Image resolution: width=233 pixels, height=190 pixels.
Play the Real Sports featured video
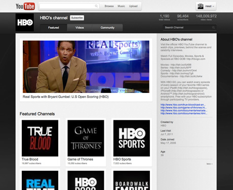[86, 67]
